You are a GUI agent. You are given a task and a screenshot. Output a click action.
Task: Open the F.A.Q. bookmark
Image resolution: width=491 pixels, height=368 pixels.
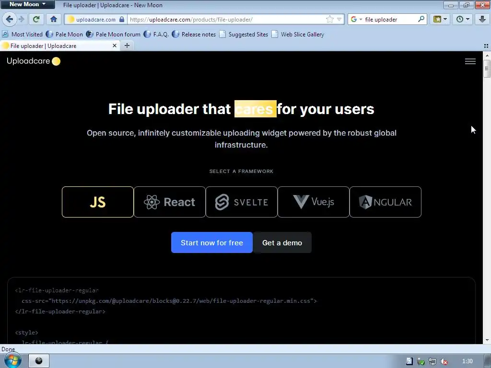point(156,34)
